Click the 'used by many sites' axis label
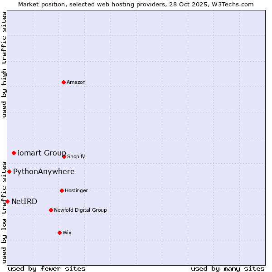 coord(228,268)
